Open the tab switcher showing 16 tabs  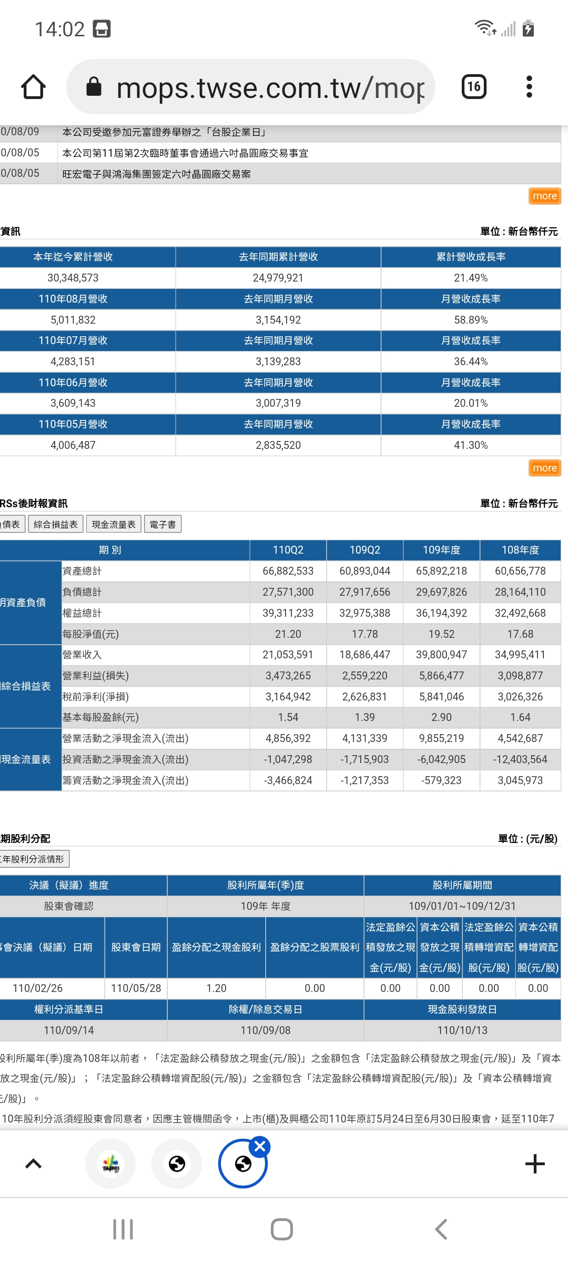click(474, 87)
